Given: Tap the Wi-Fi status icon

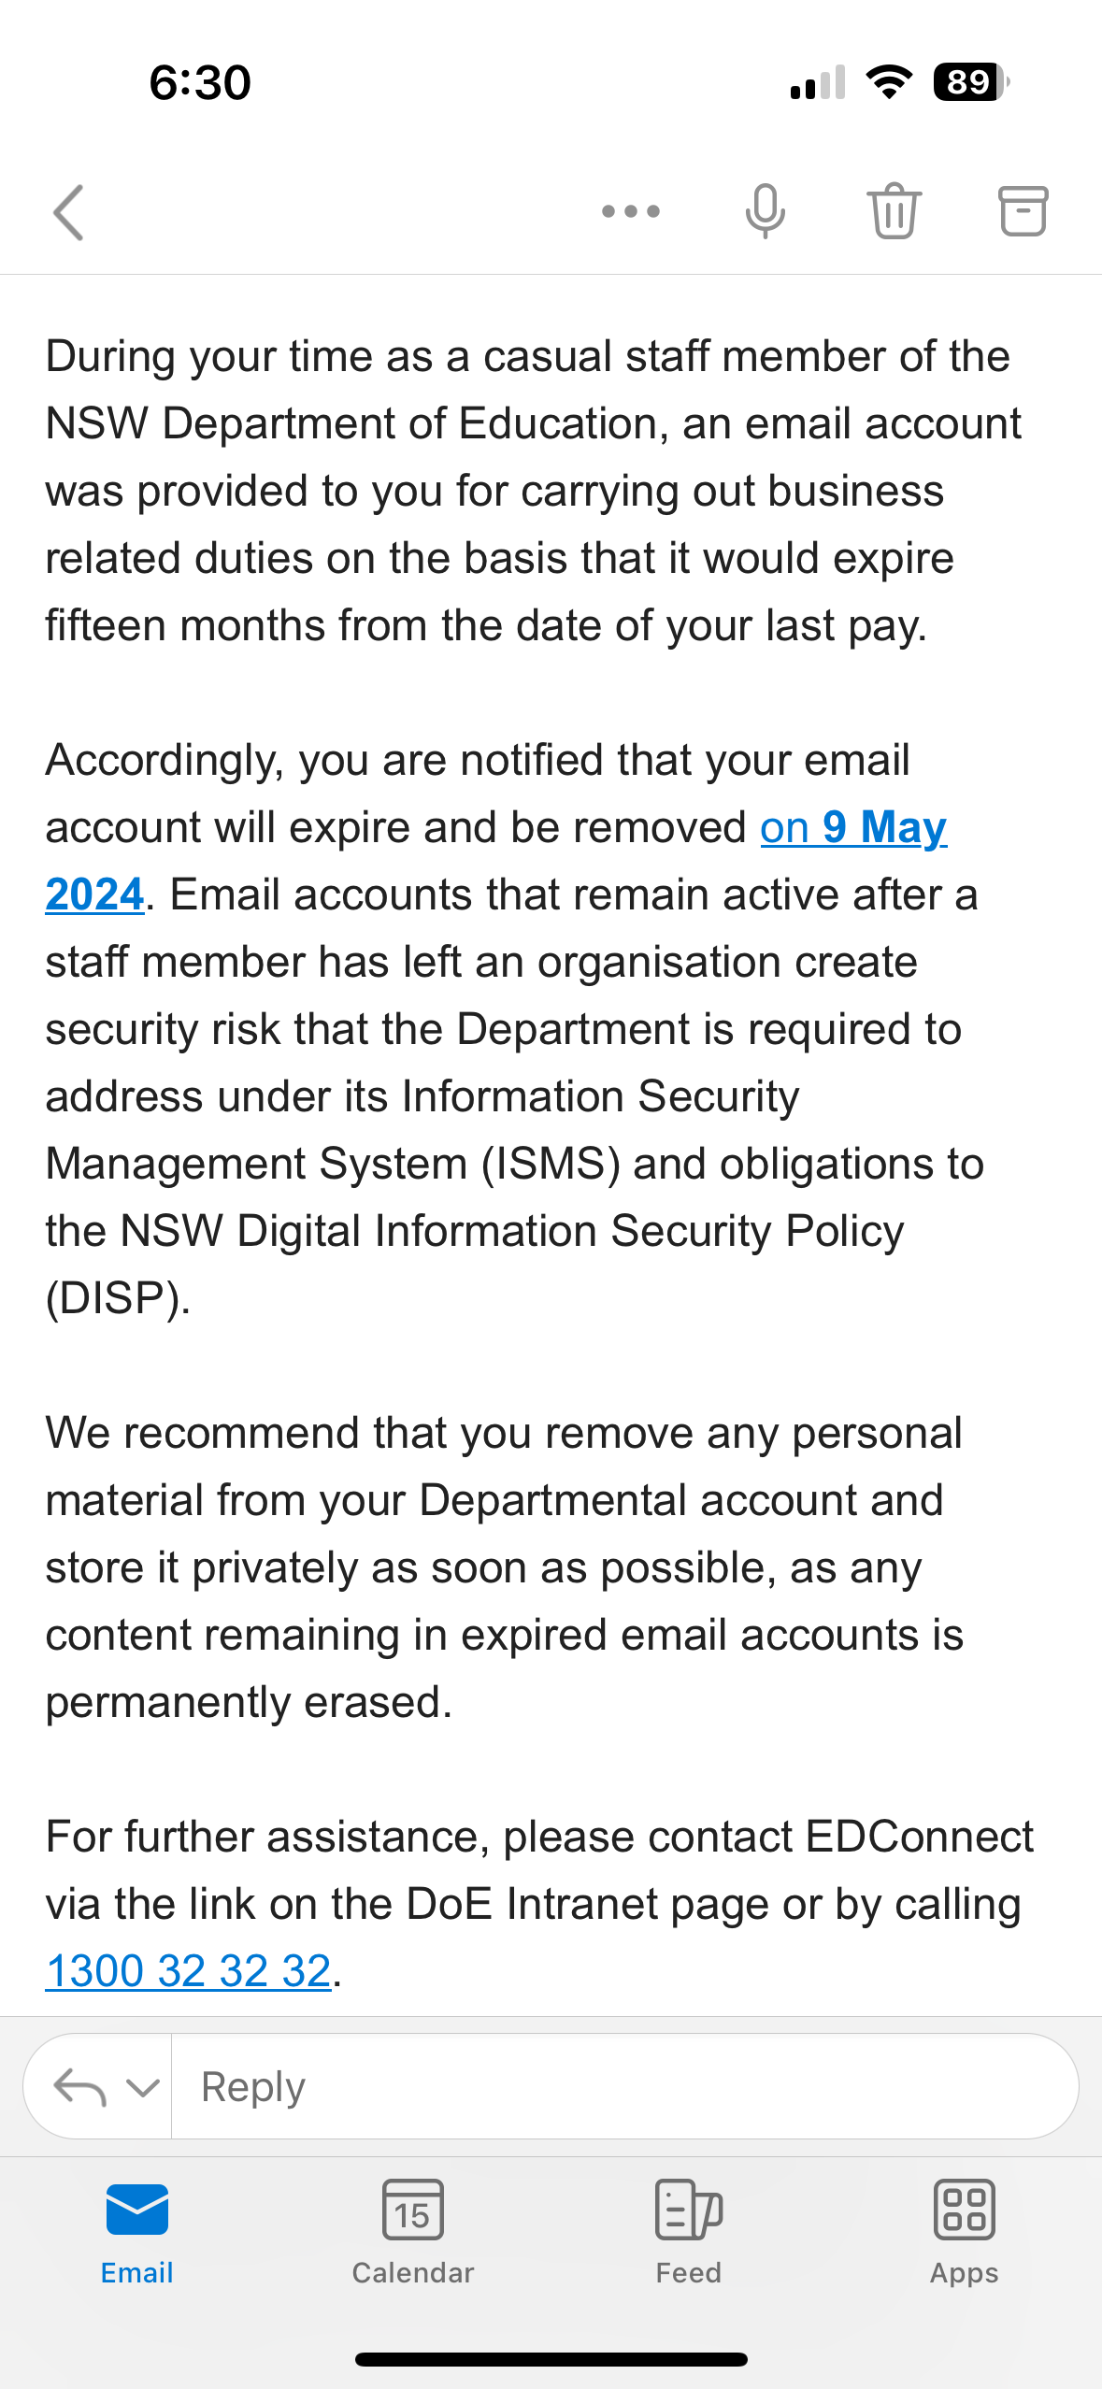Looking at the screenshot, I should 889,82.
